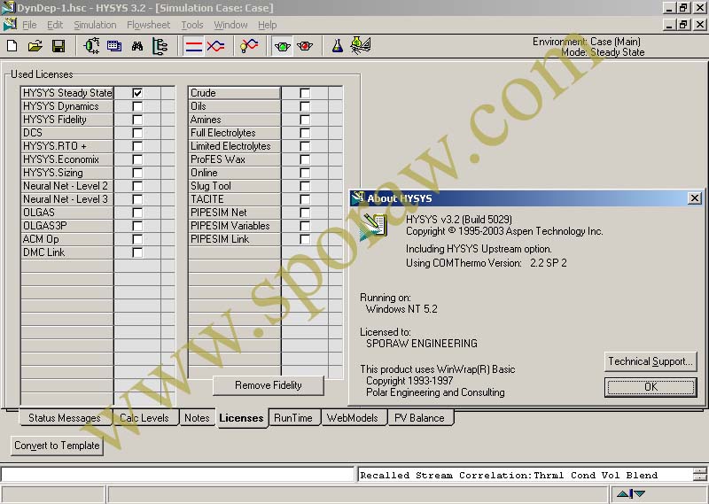Uncheck the HYSYS Steady State license

(x=137, y=93)
